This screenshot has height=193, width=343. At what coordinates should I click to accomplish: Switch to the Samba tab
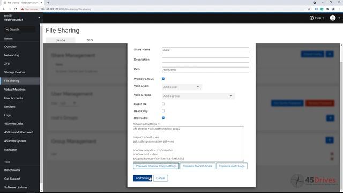coord(61,40)
